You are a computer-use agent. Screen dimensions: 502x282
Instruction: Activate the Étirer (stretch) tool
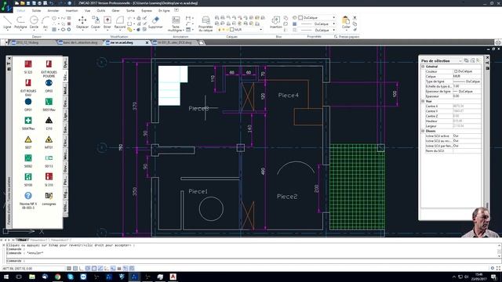[107, 23]
